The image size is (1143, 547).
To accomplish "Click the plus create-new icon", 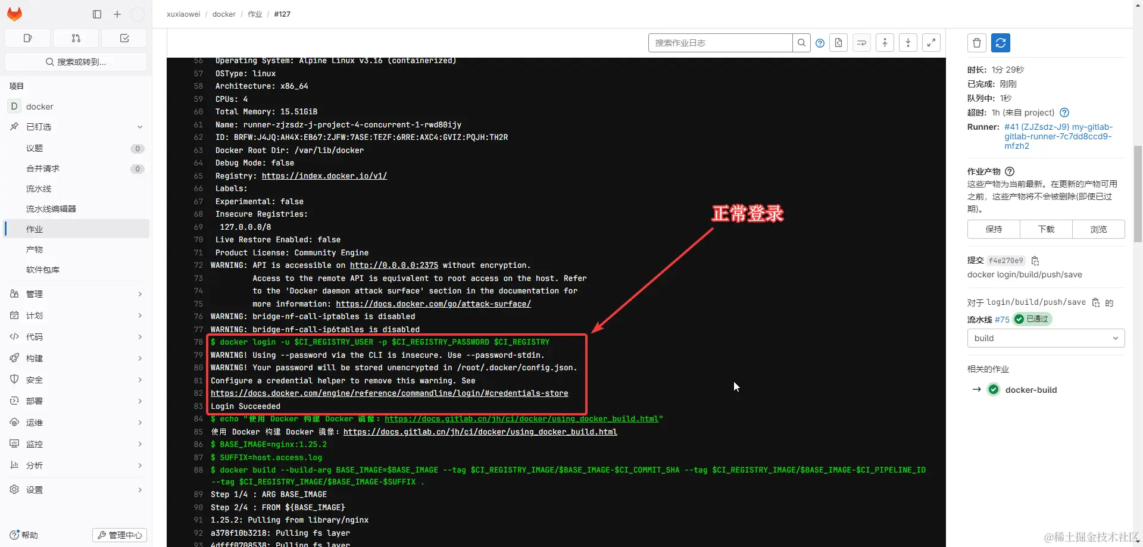I will [117, 14].
